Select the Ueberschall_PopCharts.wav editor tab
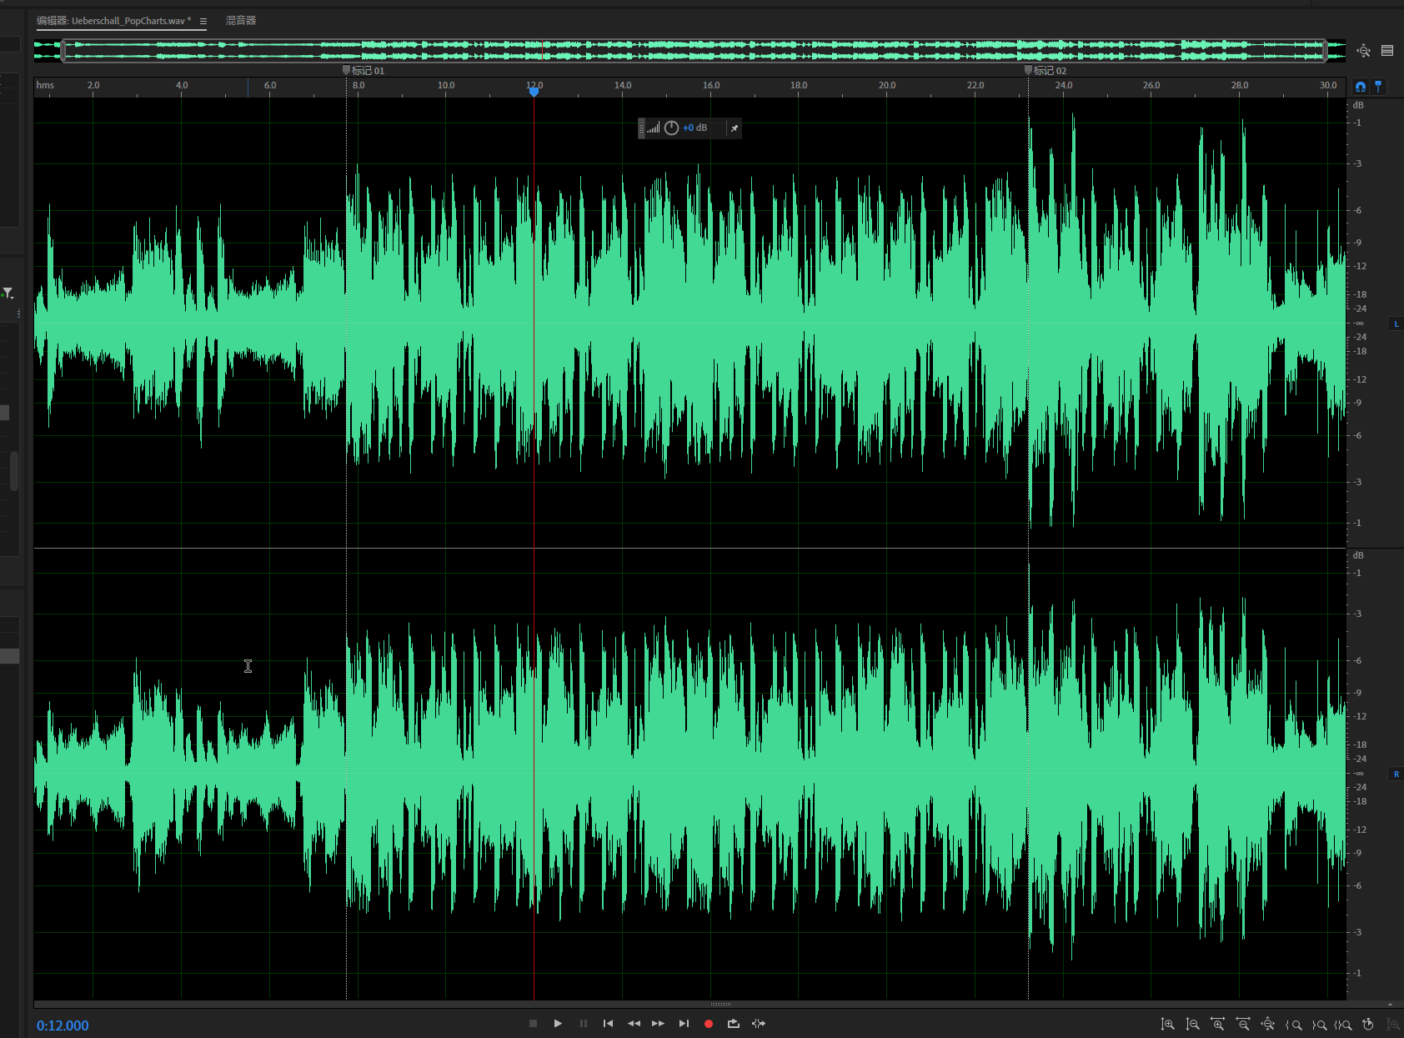Image resolution: width=1404 pixels, height=1038 pixels. coord(114,21)
